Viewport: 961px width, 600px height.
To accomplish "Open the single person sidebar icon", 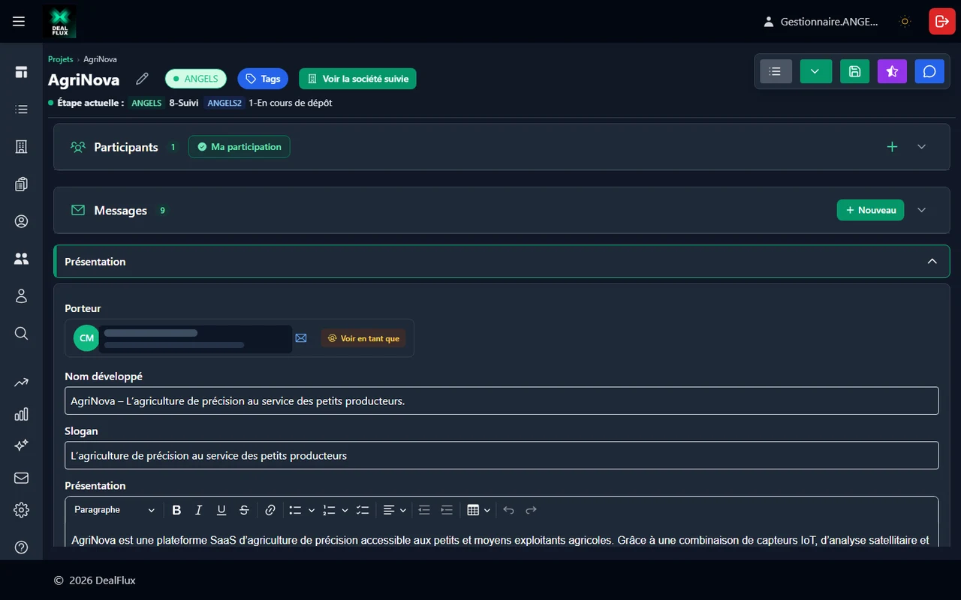I will (x=21, y=295).
